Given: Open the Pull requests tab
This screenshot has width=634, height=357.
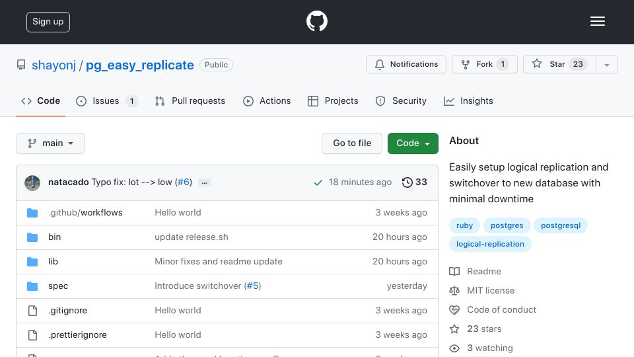Looking at the screenshot, I should [x=190, y=100].
